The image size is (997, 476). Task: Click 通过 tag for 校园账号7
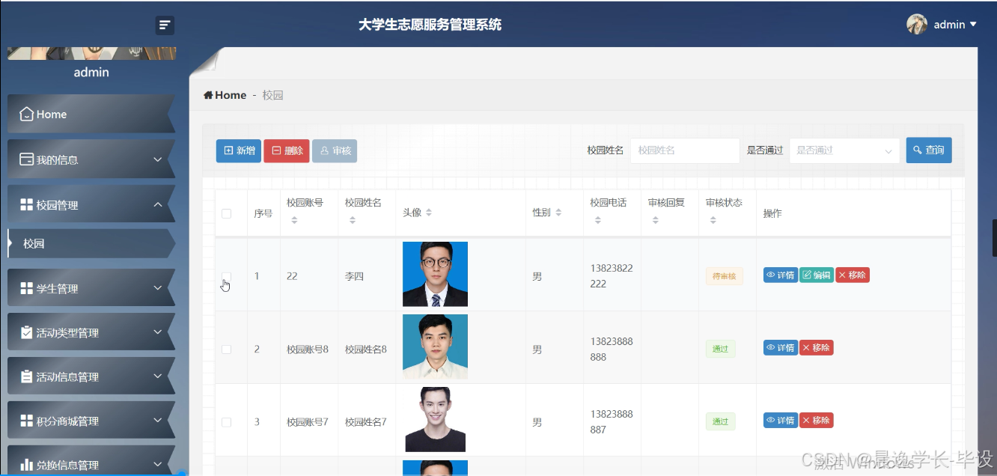[720, 421]
